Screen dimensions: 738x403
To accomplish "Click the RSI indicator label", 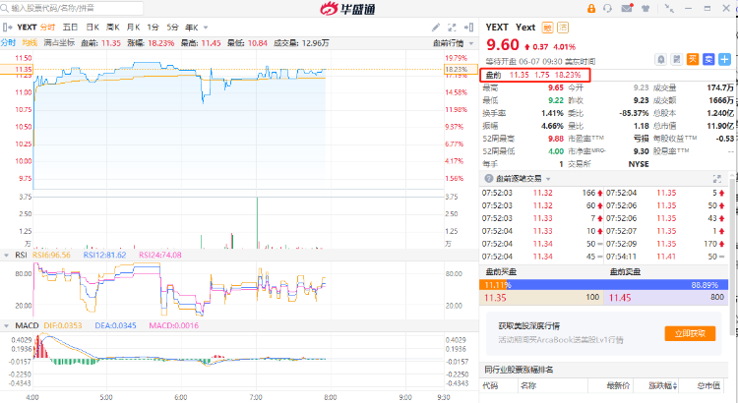I will click(x=22, y=255).
